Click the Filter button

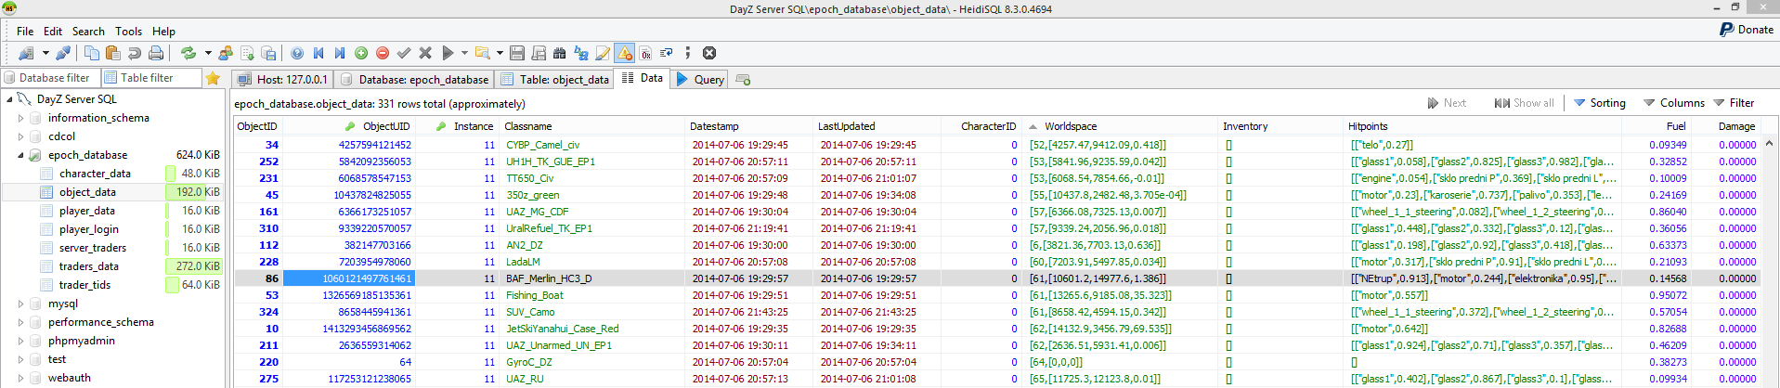(x=1734, y=103)
